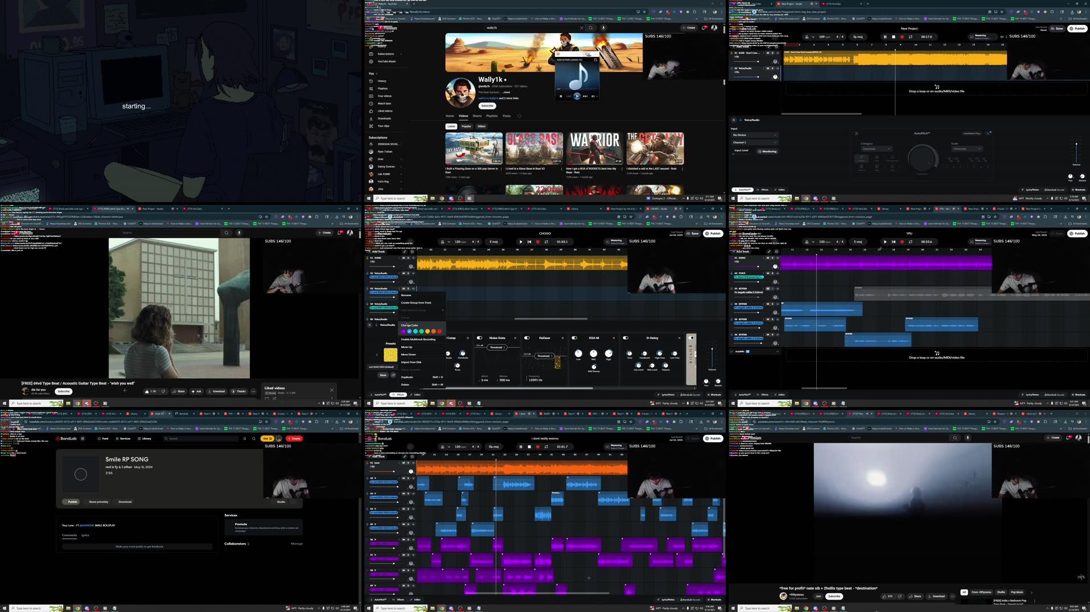Open the Channel 1 dropdown in New Project
The width and height of the screenshot is (1090, 612).
(x=755, y=142)
